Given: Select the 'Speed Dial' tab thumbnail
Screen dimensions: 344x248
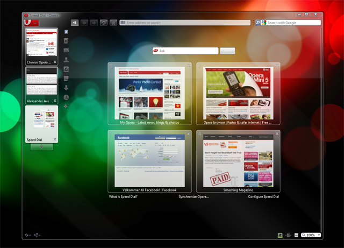Looking at the screenshot, I should pyautogui.click(x=42, y=124).
